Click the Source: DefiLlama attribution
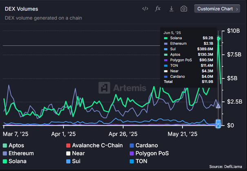This screenshot has width=247, height=171. pyautogui.click(x=226, y=167)
